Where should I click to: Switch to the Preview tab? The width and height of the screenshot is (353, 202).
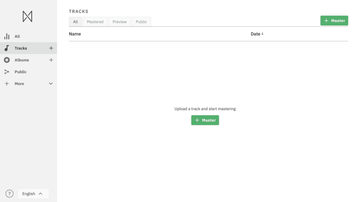(x=120, y=22)
